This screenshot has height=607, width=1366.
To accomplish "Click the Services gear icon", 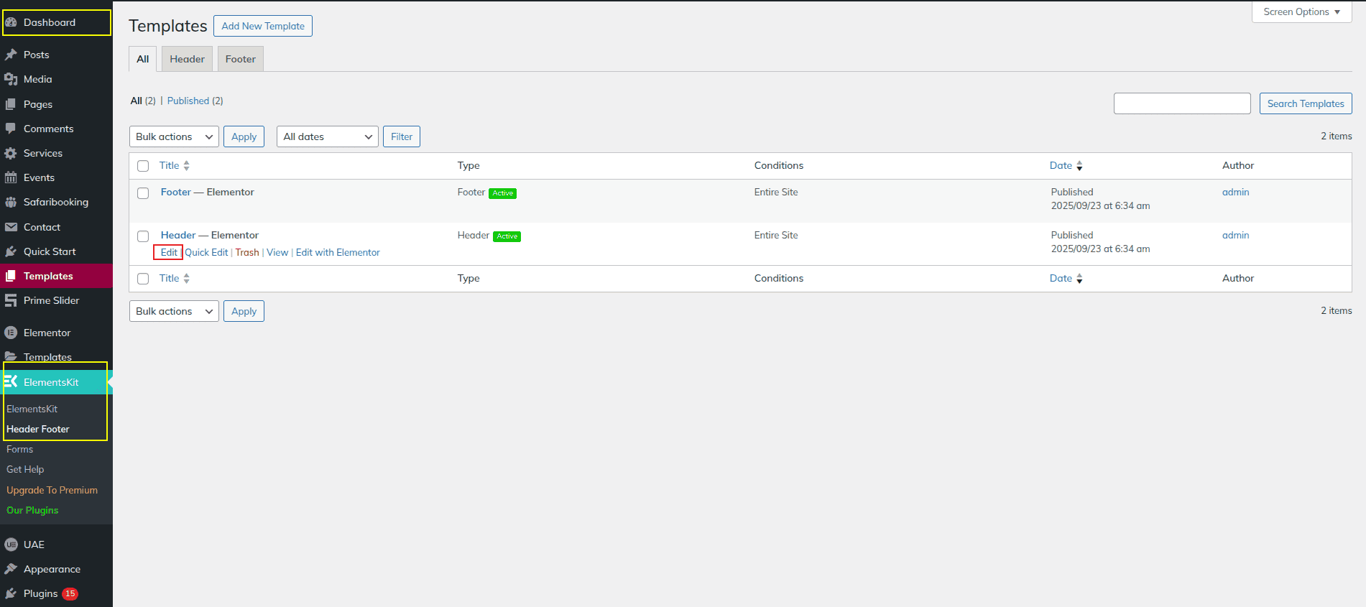I will 11,153.
